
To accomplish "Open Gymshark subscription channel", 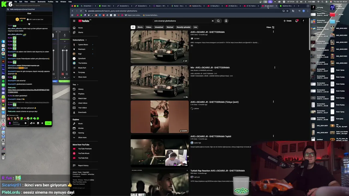I will (x=82, y=59).
